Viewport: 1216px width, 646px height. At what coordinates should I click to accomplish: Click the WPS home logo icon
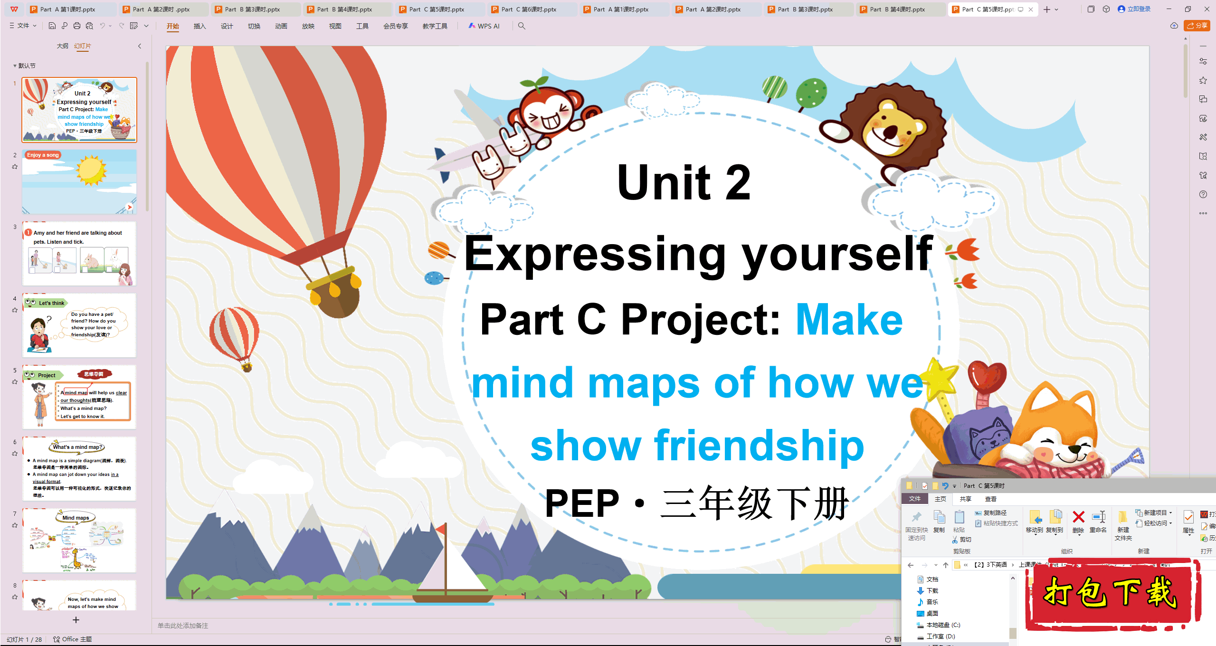(14, 9)
